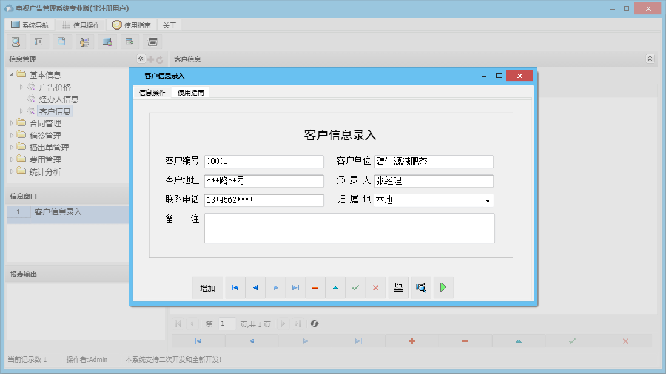Click the print icon in the dialog
Image resolution: width=666 pixels, height=374 pixels.
tap(399, 287)
